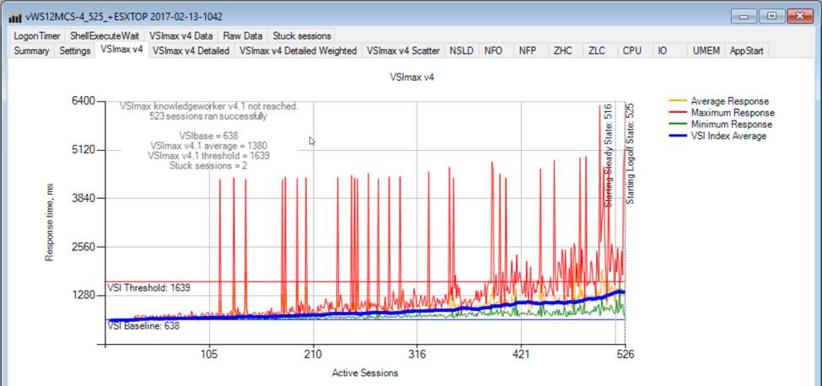Select the AppStart tab

[747, 51]
